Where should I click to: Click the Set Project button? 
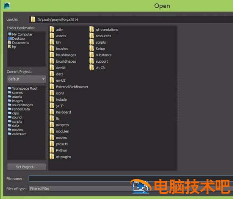[x=26, y=167]
